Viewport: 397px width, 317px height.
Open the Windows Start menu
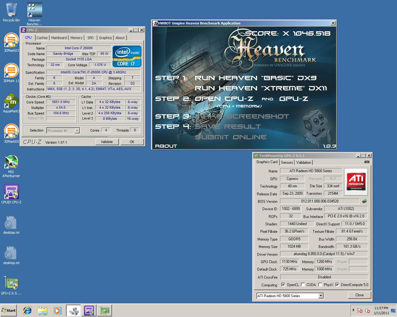(x=8, y=310)
